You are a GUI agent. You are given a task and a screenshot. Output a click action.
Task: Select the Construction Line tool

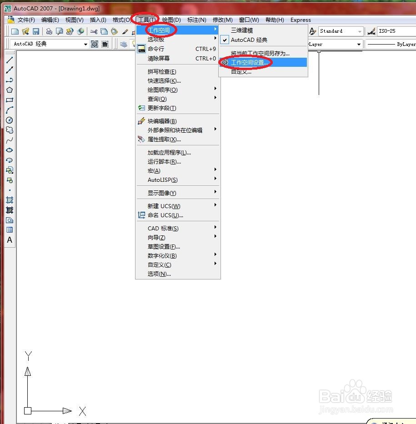pyautogui.click(x=10, y=70)
